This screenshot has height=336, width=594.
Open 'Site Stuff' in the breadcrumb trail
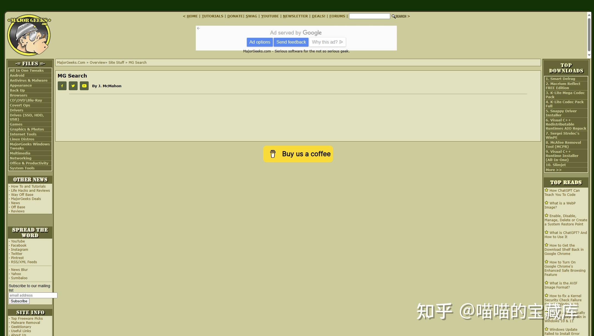point(116,62)
